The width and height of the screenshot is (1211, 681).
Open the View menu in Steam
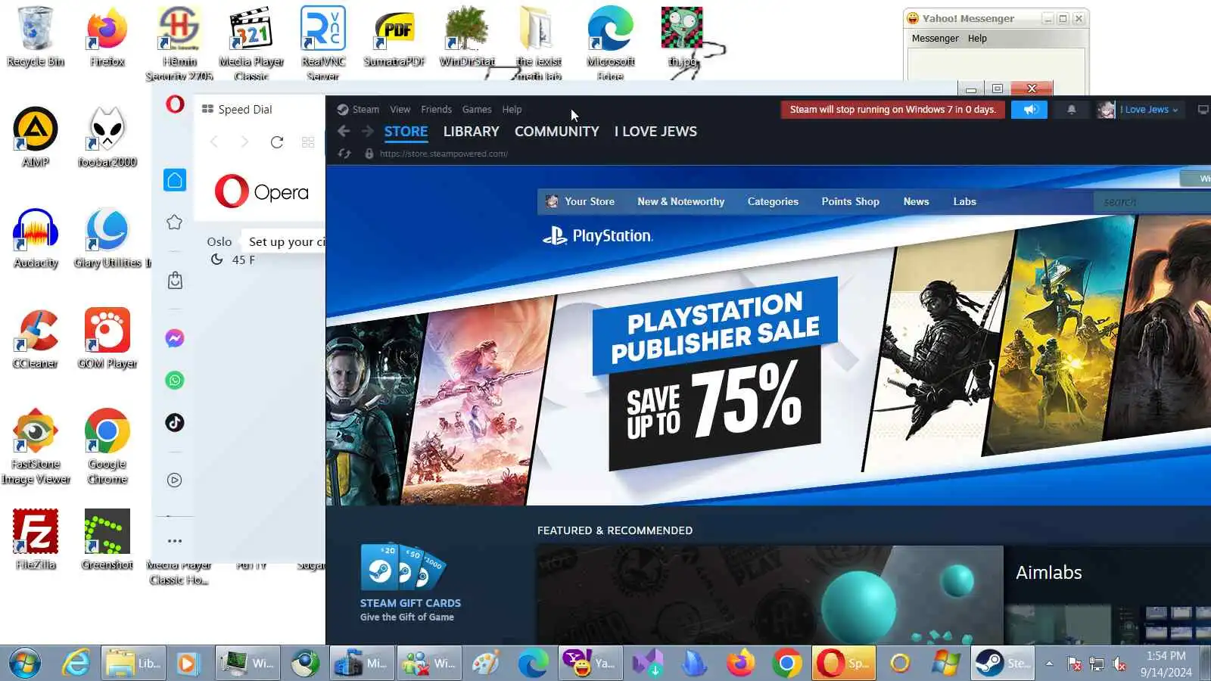click(x=400, y=109)
